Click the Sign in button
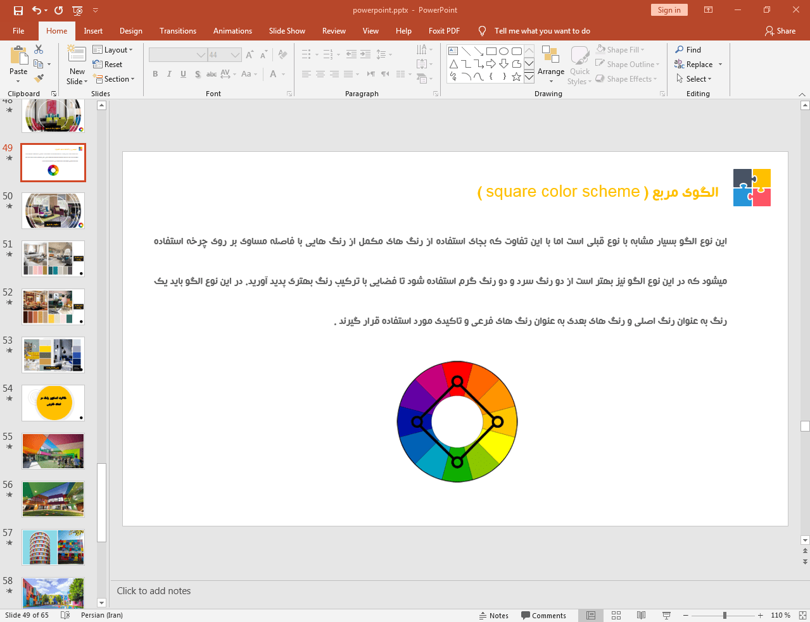This screenshot has width=810, height=622. (x=669, y=10)
